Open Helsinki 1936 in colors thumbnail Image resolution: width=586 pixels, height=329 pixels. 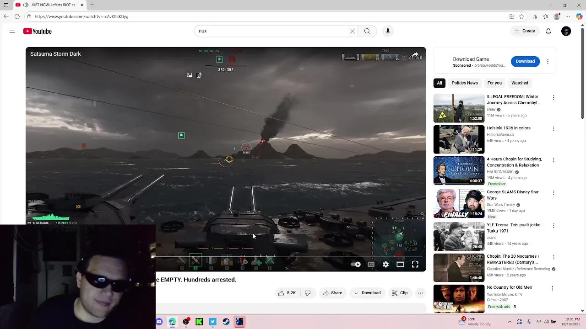459,139
